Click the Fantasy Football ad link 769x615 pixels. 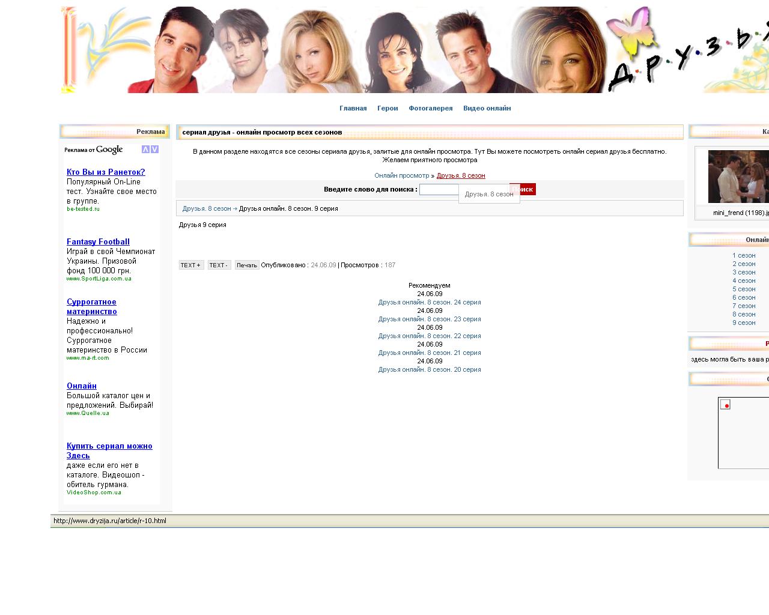click(x=98, y=241)
